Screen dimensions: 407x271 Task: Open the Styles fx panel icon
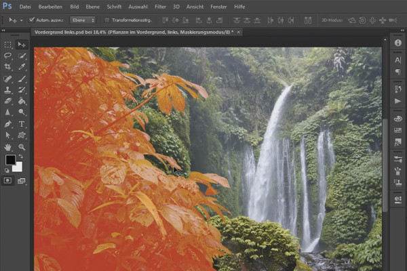pos(398,142)
